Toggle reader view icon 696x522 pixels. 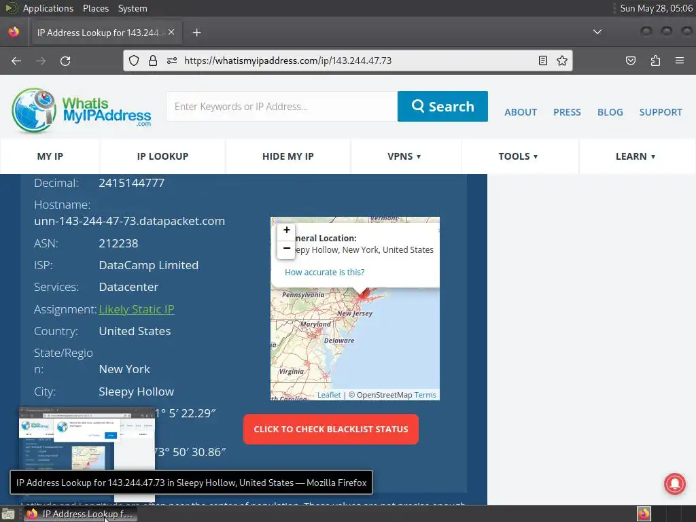543,60
